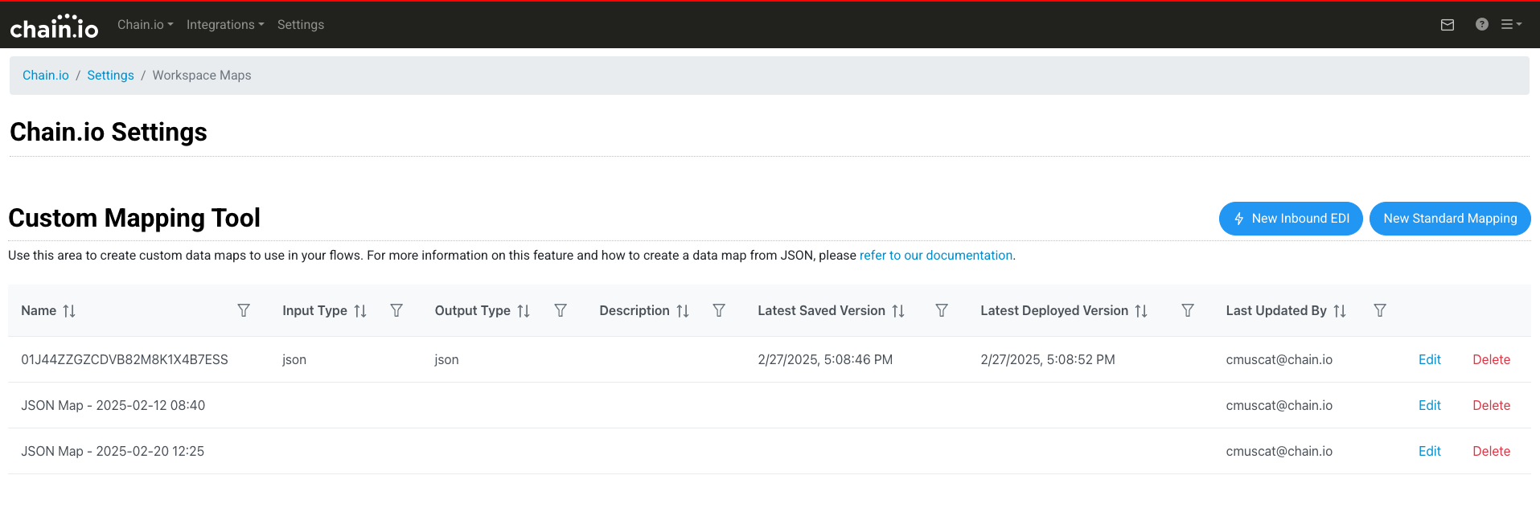
Task: Expand the Integrations navbar dropdown
Action: click(x=225, y=25)
